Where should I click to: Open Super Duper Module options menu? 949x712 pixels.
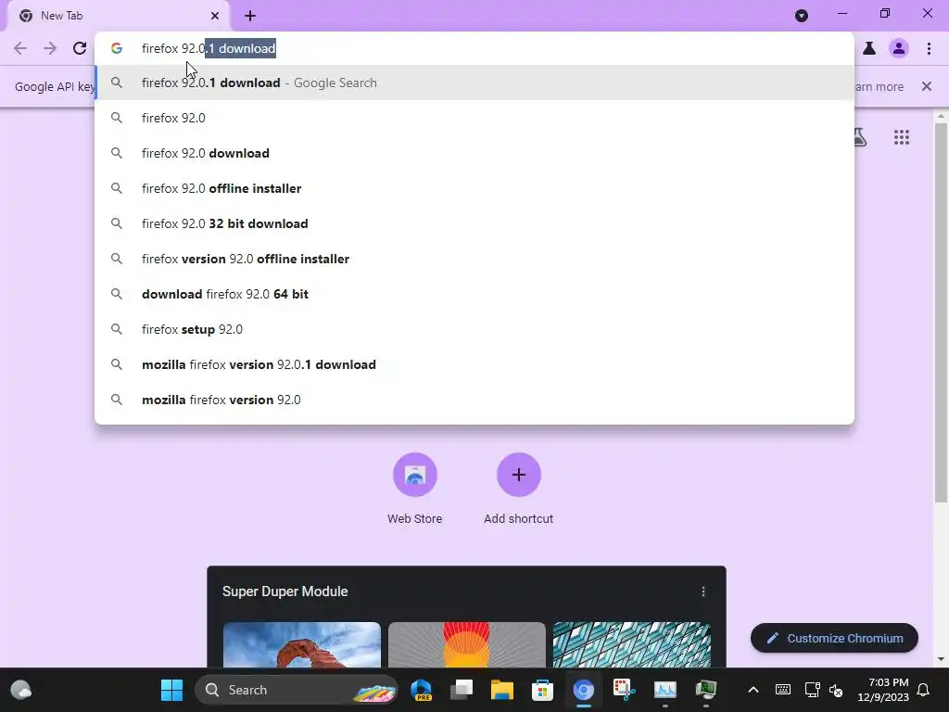pyautogui.click(x=702, y=591)
